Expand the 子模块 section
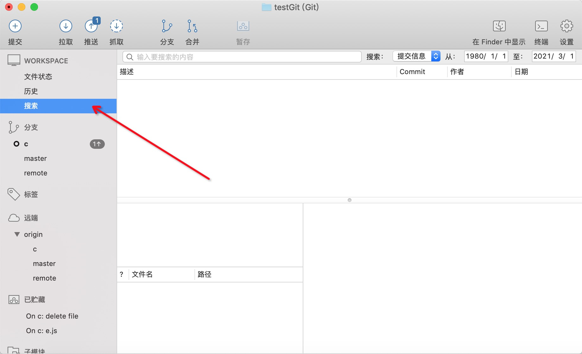The width and height of the screenshot is (582, 354). point(34,351)
